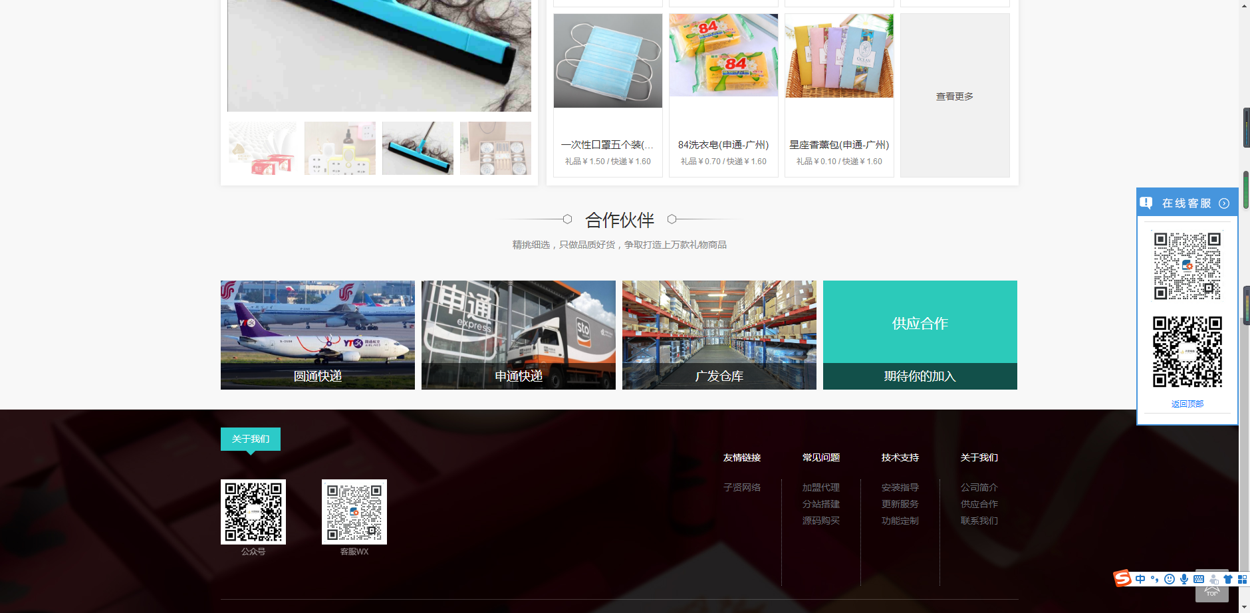1250x613 pixels.
Task: Click the online service chat bubble icon
Action: [1146, 203]
